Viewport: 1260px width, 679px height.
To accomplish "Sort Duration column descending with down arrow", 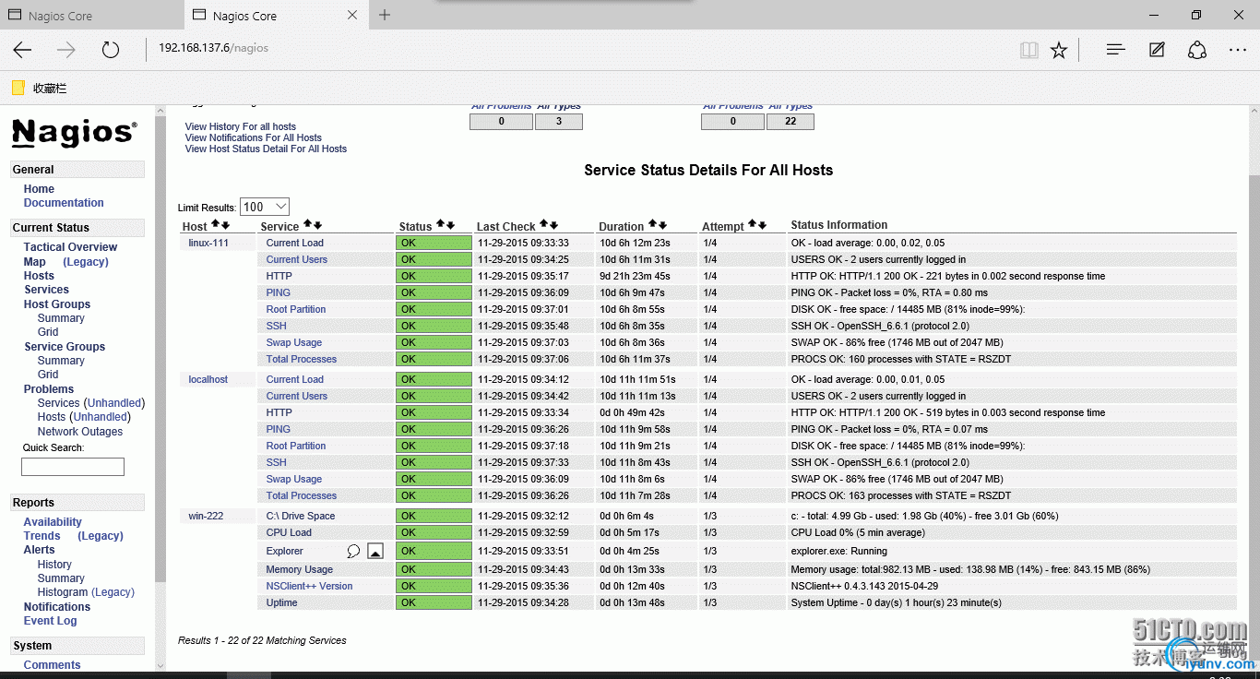I will point(662,224).
